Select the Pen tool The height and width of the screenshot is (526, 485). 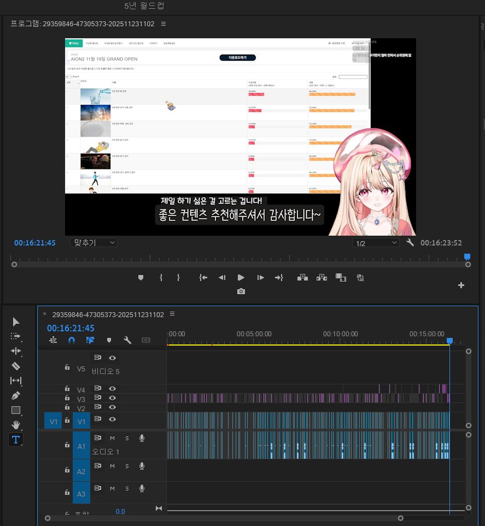16,395
